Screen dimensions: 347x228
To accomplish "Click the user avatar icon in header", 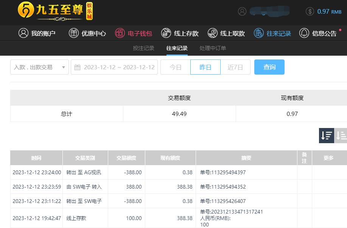I will pyautogui.click(x=242, y=11).
